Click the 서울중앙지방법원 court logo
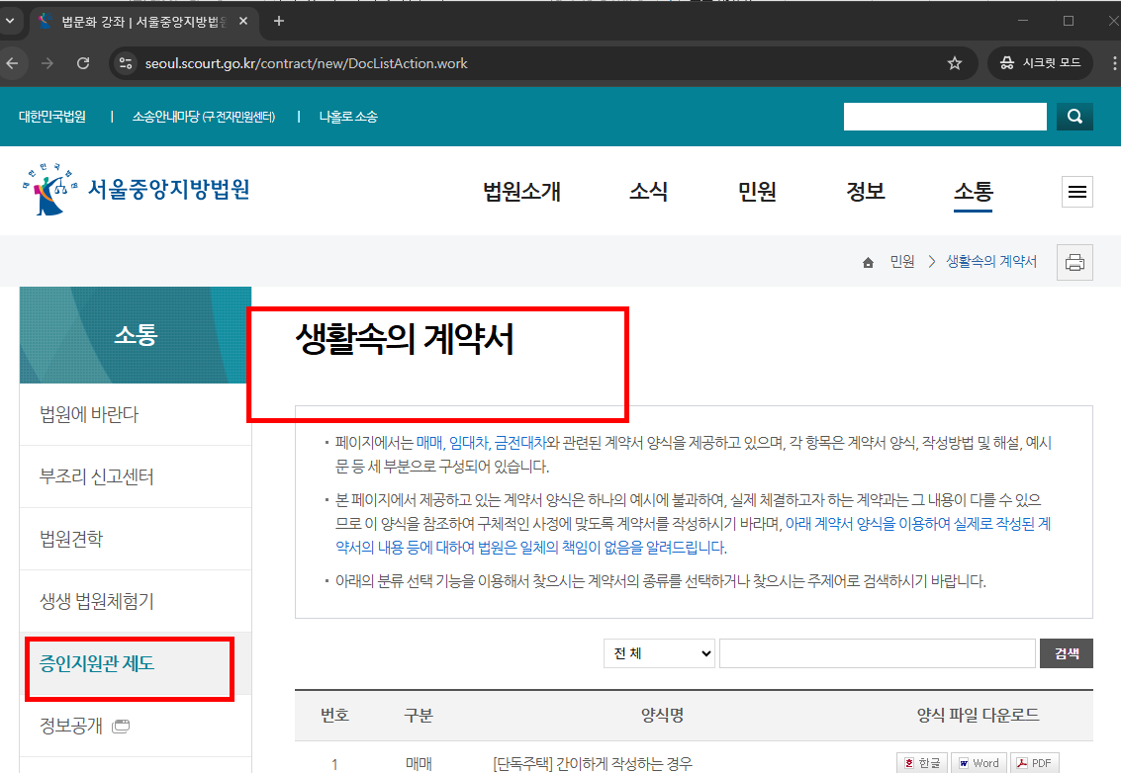 [x=134, y=190]
